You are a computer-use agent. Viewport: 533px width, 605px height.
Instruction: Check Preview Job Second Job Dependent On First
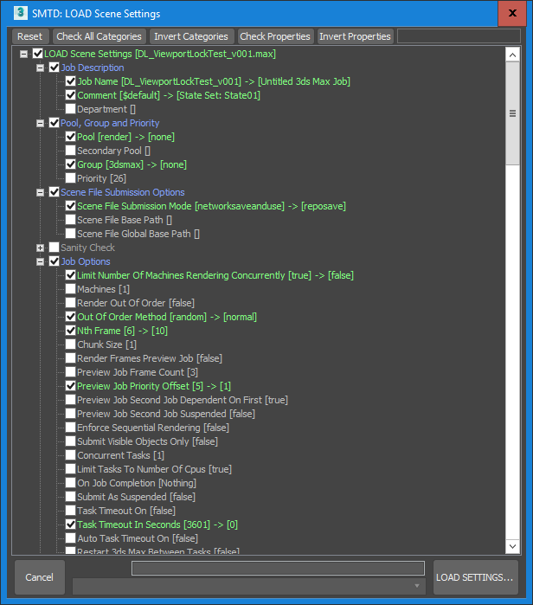(x=71, y=400)
